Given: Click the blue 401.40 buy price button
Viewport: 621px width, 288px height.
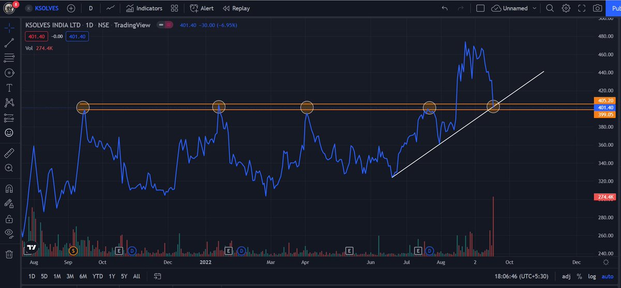Looking at the screenshot, I should pyautogui.click(x=78, y=36).
